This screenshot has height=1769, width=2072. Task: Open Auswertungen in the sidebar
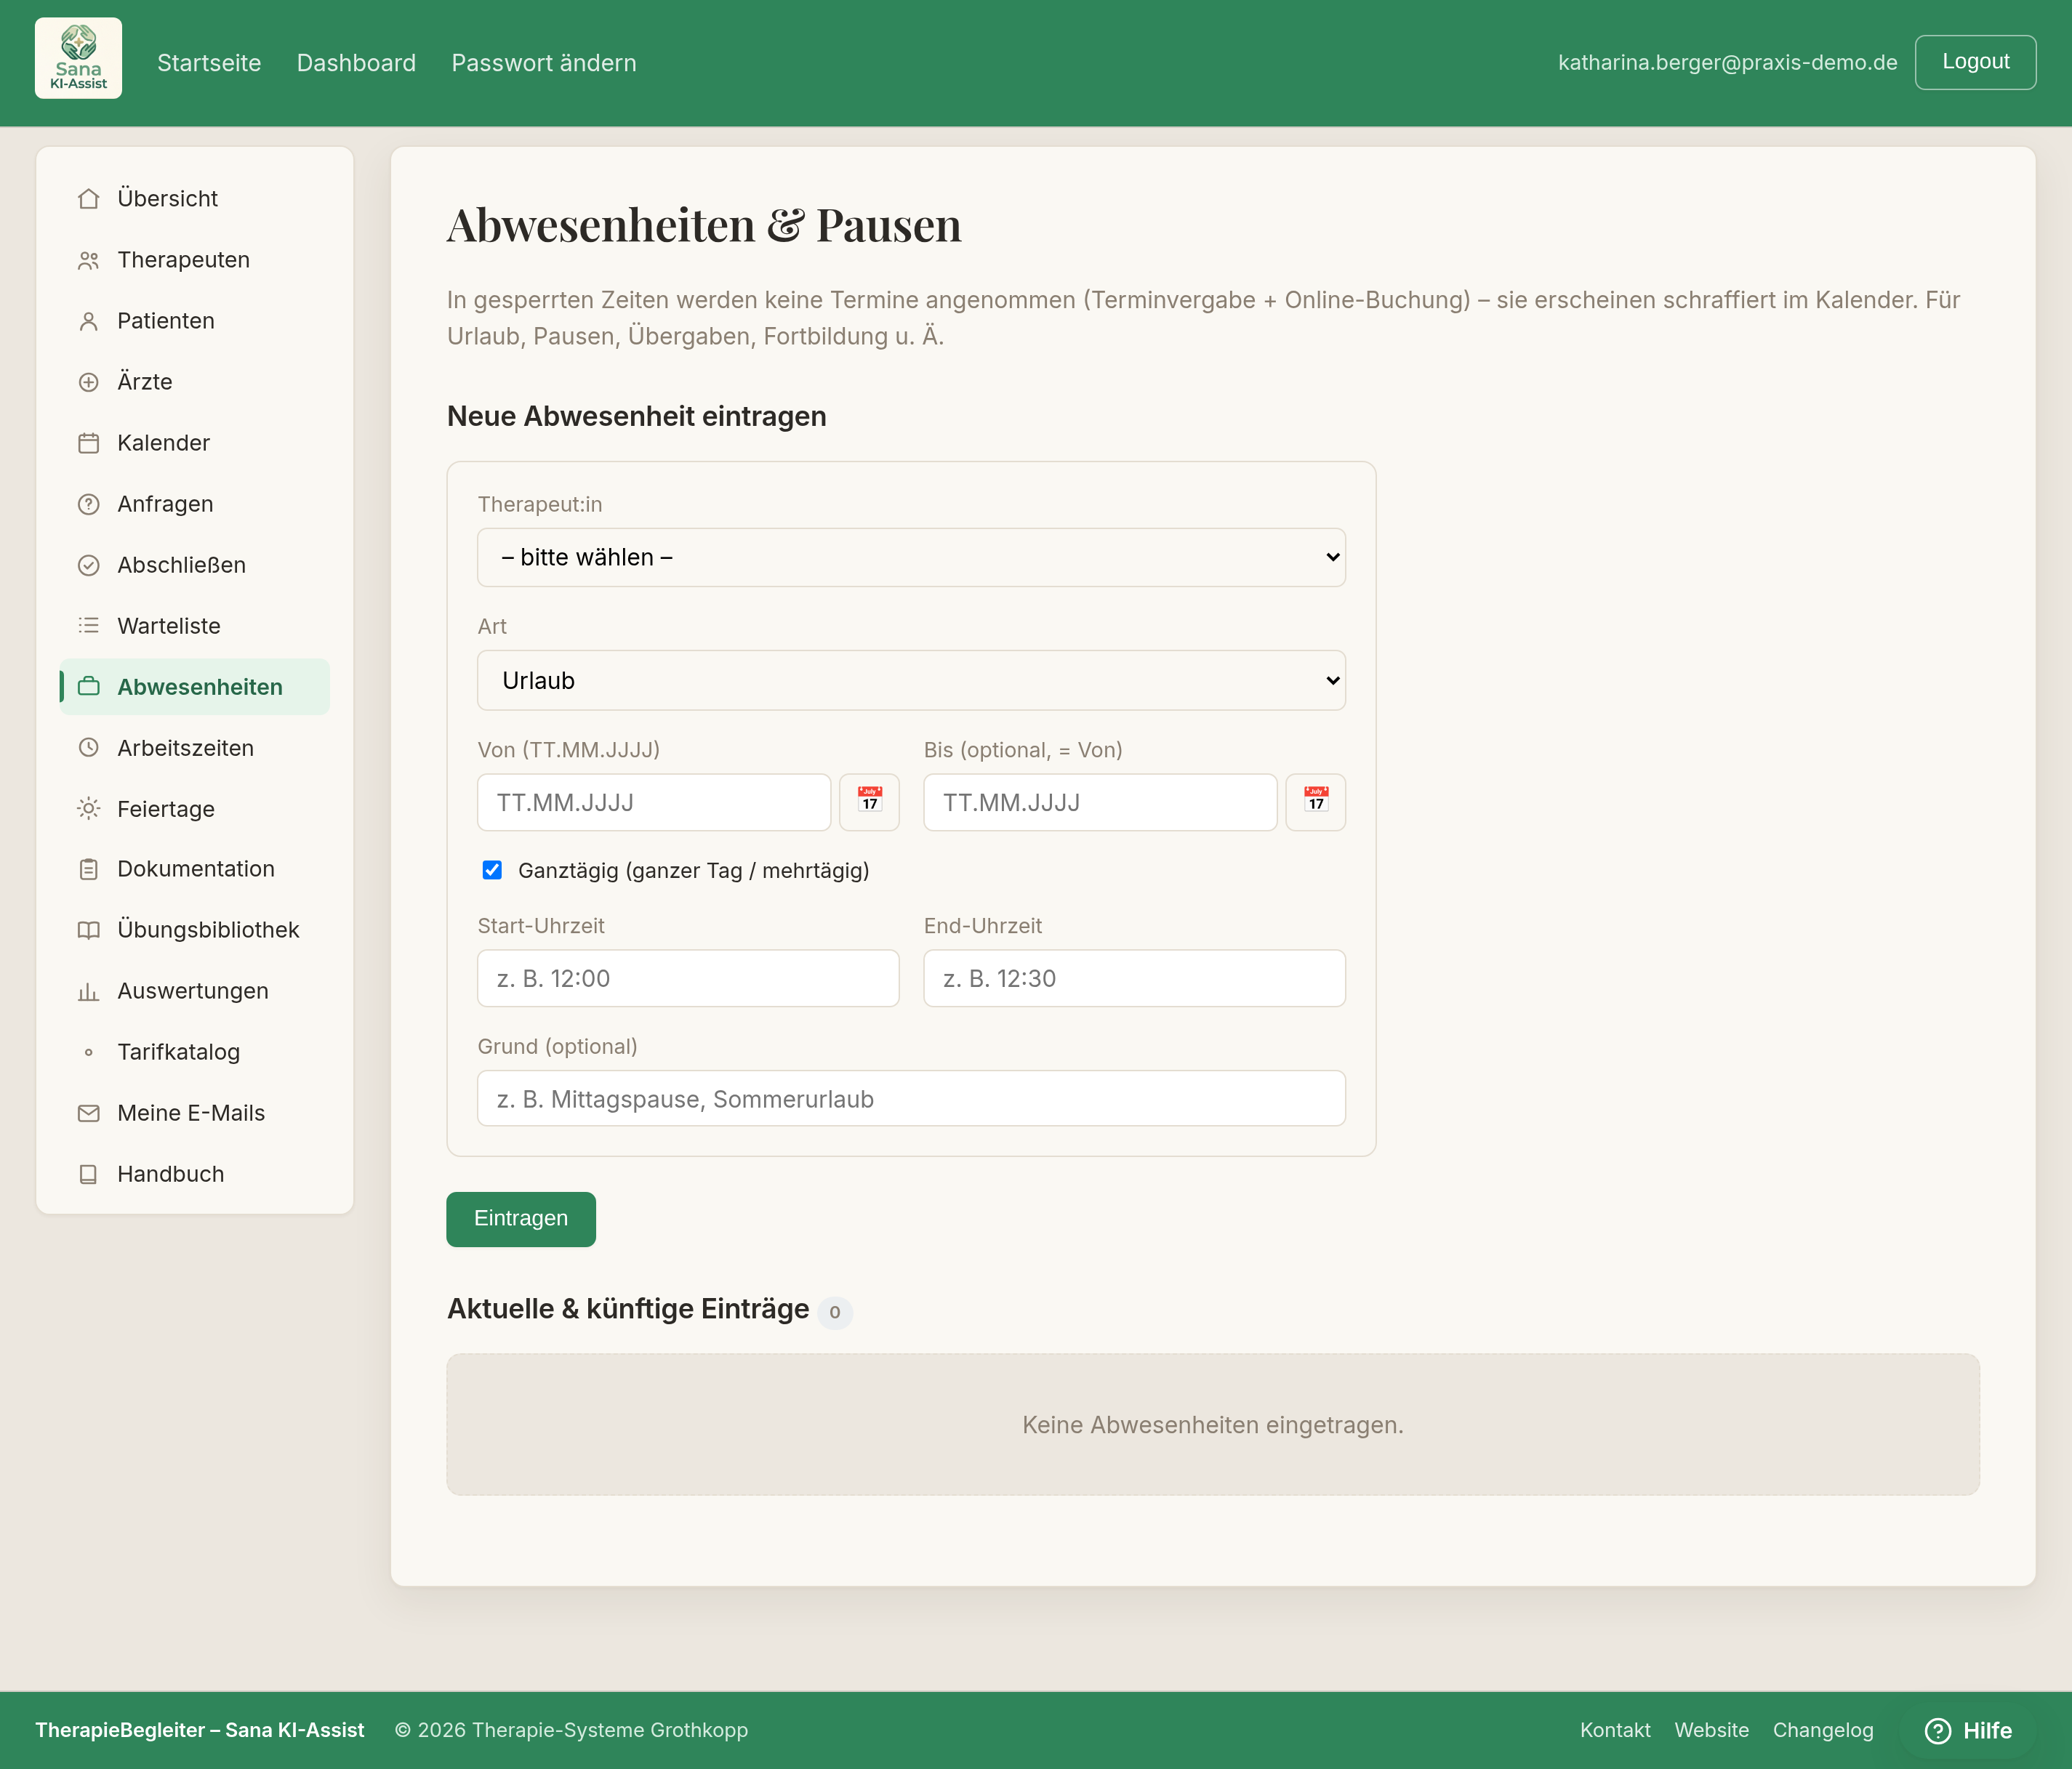(195, 991)
